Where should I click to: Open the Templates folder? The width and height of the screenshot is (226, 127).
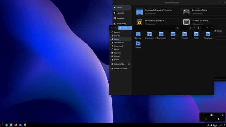click(208, 35)
